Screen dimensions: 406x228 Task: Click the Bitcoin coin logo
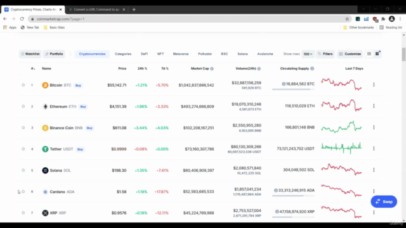[45, 85]
